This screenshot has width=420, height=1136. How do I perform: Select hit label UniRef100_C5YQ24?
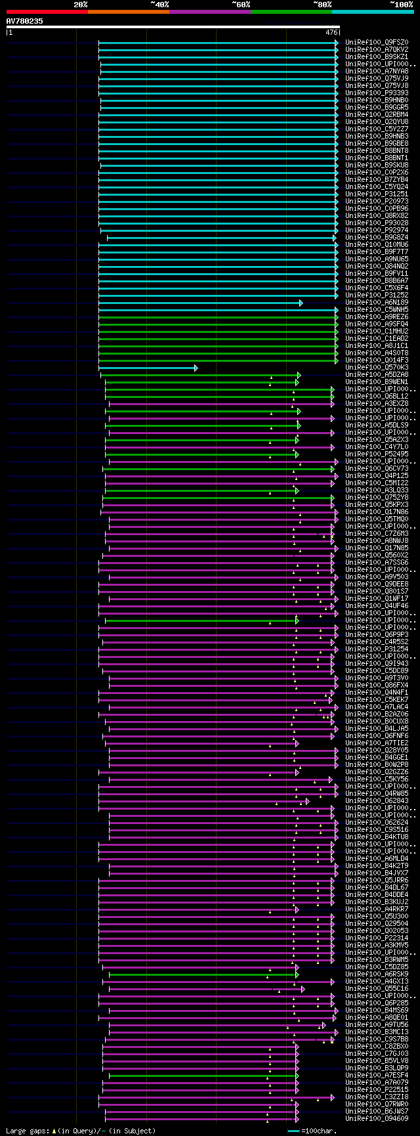tap(377, 187)
